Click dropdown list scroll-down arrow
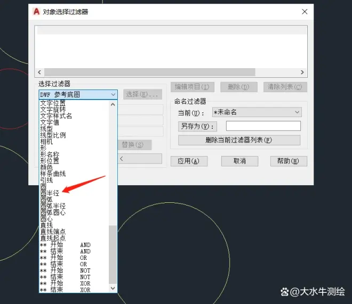The height and width of the screenshot is (304, 352). pyautogui.click(x=113, y=288)
